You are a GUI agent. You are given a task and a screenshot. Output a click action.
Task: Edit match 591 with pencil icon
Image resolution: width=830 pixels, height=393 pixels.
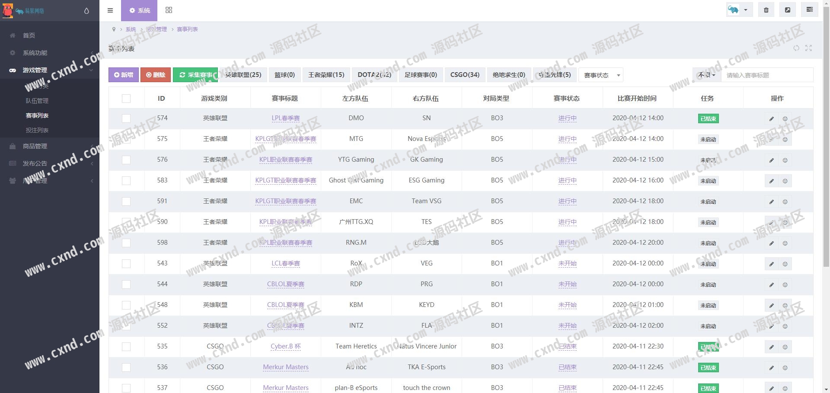[x=771, y=201]
